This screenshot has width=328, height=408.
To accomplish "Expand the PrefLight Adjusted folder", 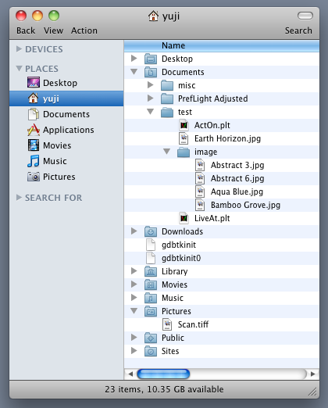I will [150, 98].
